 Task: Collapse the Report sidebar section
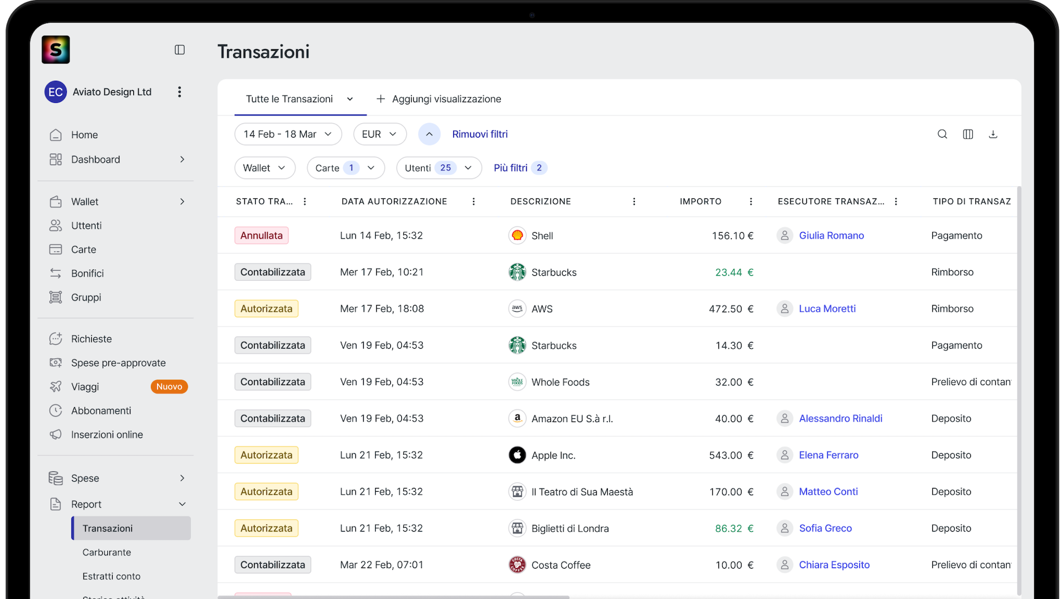coord(182,505)
